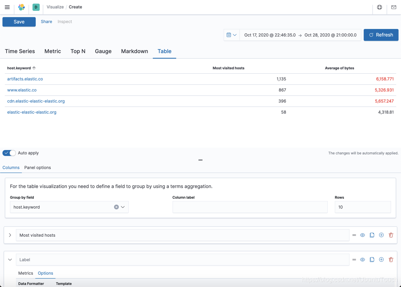Click the Share link
Viewport: 401px width, 287px height.
click(x=47, y=21)
